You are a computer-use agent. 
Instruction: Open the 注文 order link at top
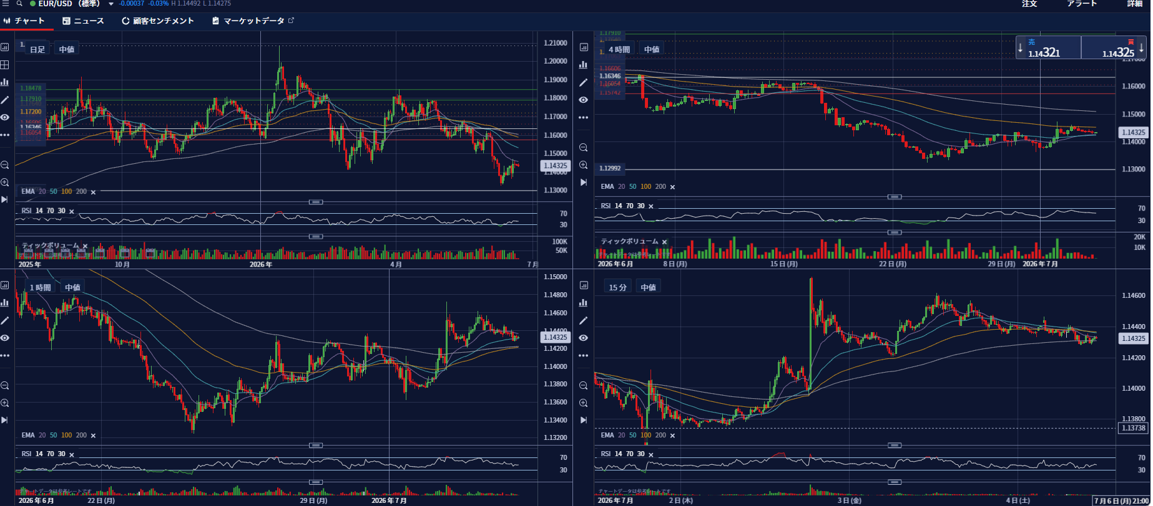pos(1029,4)
